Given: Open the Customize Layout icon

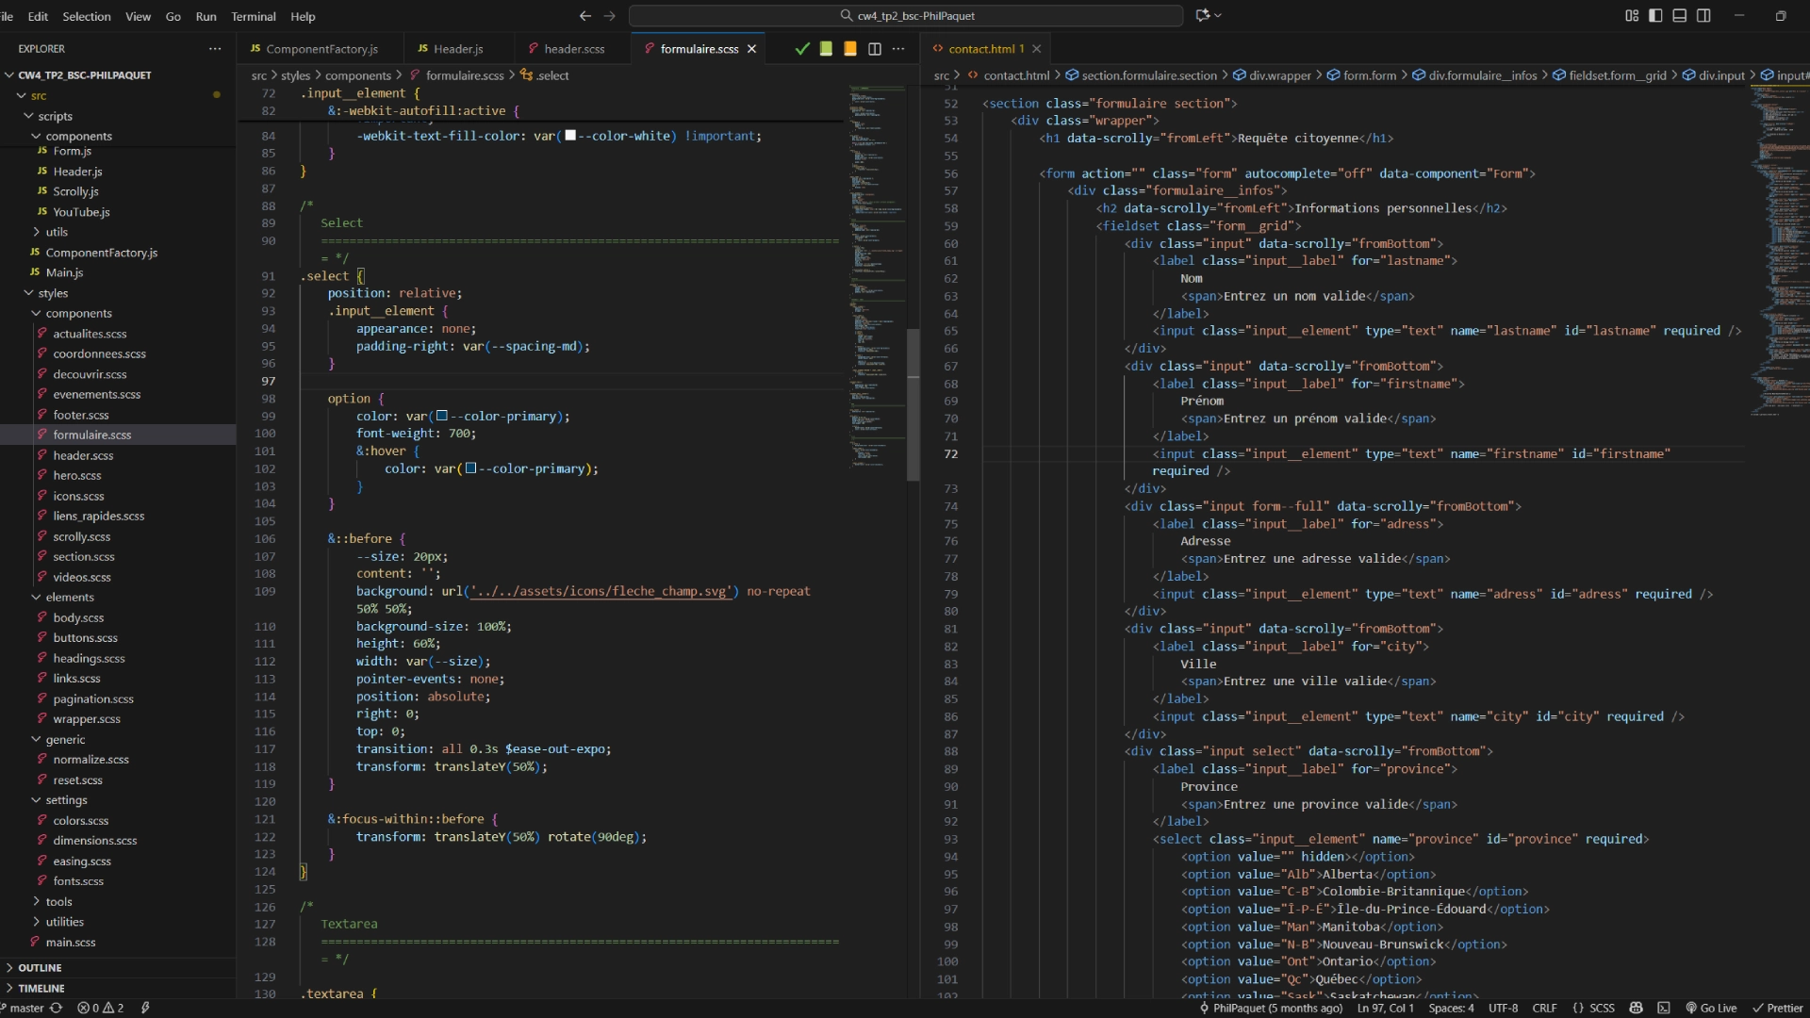Looking at the screenshot, I should coord(1632,16).
